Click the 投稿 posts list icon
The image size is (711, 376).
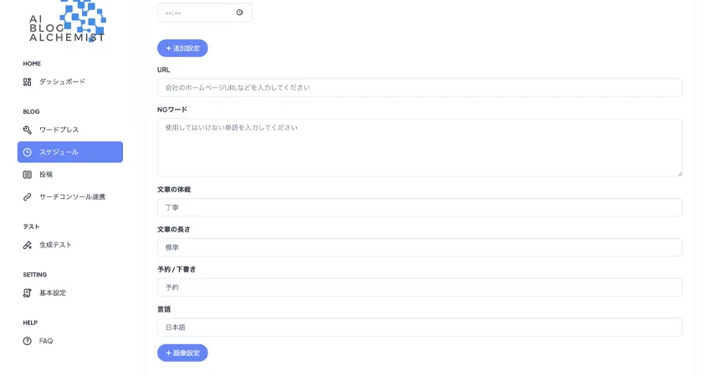[x=28, y=175]
